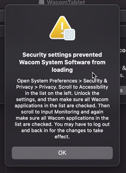The width and height of the screenshot is (126, 173).
Task: Click the icon beside the WacomTablet title
Action: tap(42, 2)
